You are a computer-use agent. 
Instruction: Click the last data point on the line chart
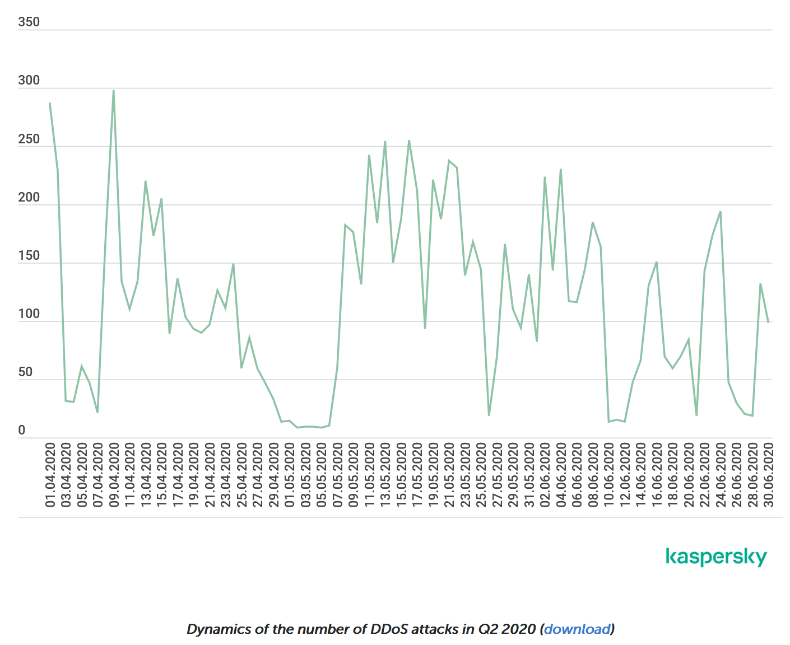tap(768, 322)
